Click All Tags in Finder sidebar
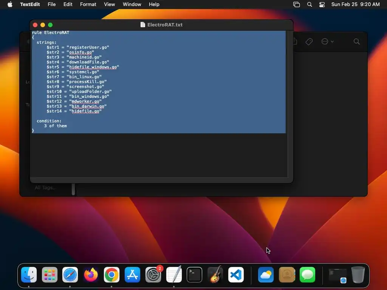387x290 pixels. coord(45,188)
